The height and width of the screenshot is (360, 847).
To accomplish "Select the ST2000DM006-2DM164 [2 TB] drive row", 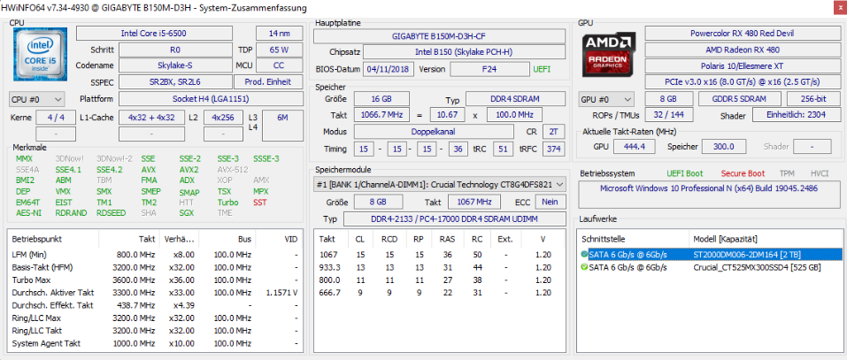I will tap(711, 254).
